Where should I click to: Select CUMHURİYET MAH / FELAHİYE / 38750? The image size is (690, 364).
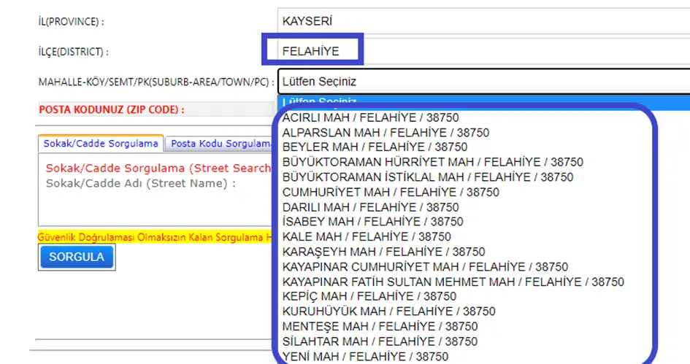coord(391,193)
